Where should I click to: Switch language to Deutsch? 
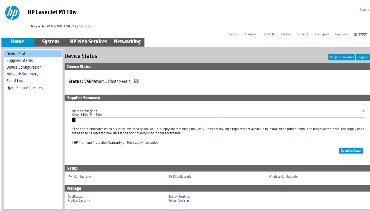point(268,34)
